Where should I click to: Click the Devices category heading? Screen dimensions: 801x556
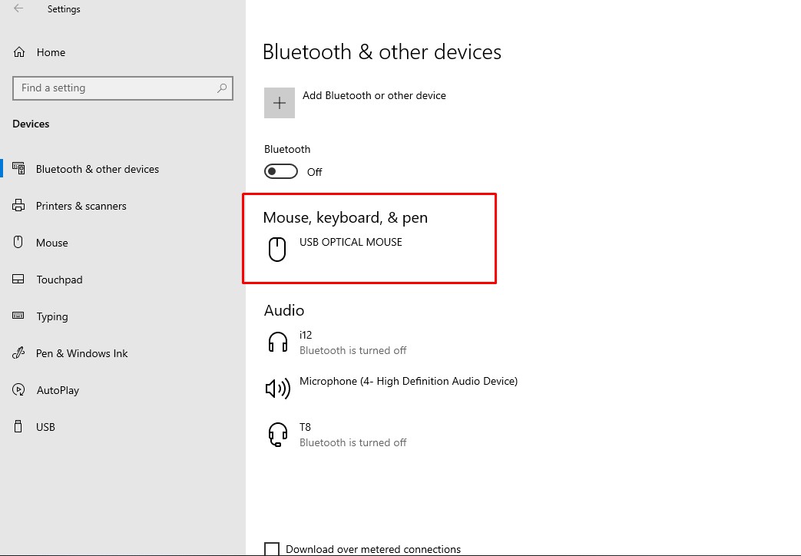tap(31, 124)
